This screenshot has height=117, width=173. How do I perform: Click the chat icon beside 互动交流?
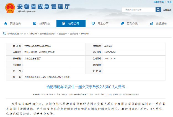point(122,24)
